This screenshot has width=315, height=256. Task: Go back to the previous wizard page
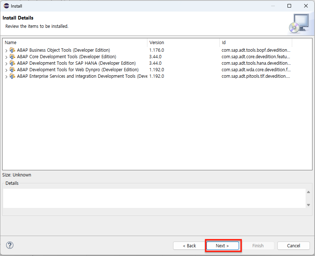coord(189,246)
